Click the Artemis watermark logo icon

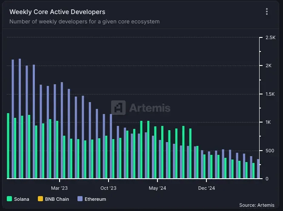[x=118, y=108]
